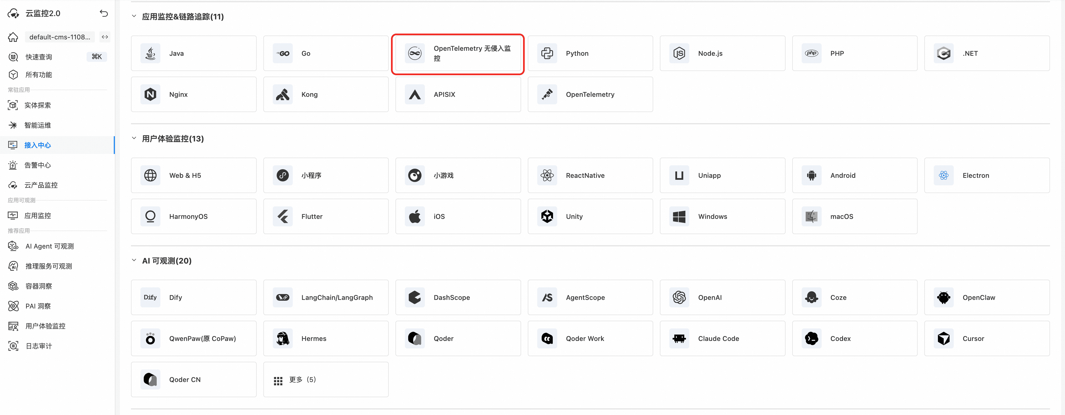Open the Python logo icon
The image size is (1065, 415).
(547, 53)
